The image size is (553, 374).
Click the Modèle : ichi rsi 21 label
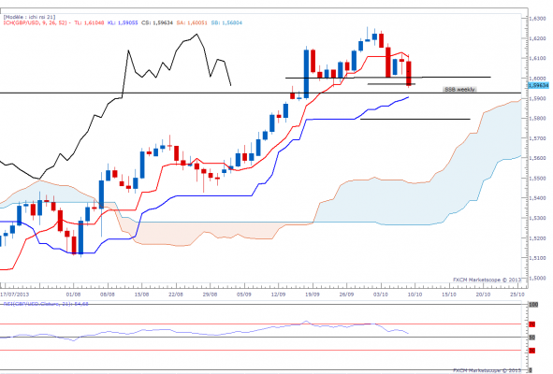pyautogui.click(x=29, y=17)
